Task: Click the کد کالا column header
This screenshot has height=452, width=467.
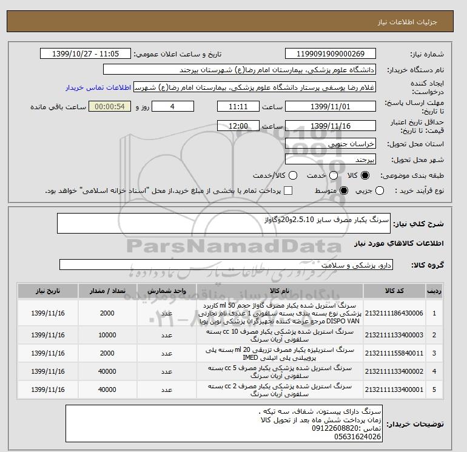Action: pos(394,291)
